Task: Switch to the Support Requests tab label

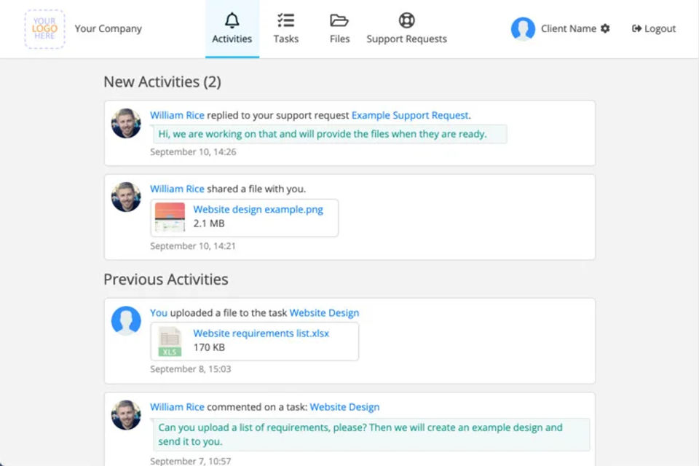Action: [x=406, y=39]
